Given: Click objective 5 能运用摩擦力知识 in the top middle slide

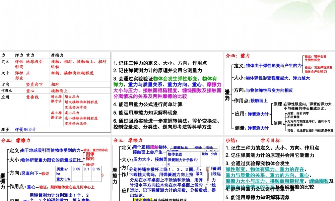Looking at the screenshot, I should 145,113.
